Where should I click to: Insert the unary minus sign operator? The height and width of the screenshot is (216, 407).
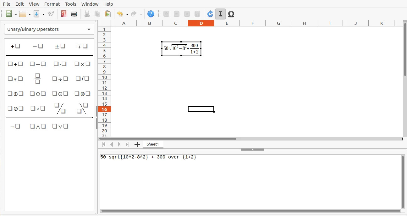(x=38, y=46)
